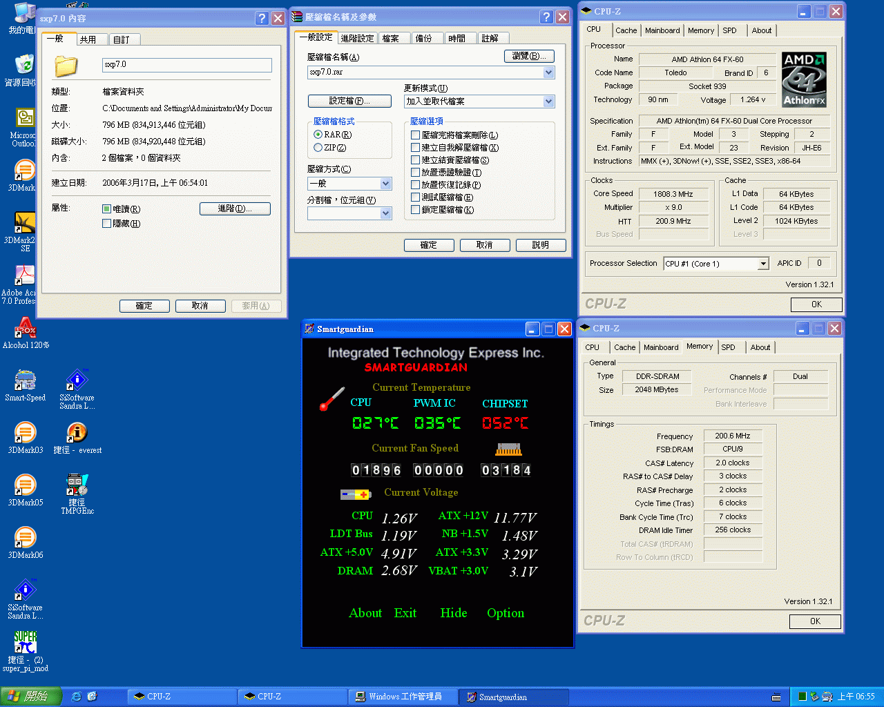Image resolution: width=884 pixels, height=707 pixels.
Task: Click the first system tray icon by the clock
Action: [803, 697]
